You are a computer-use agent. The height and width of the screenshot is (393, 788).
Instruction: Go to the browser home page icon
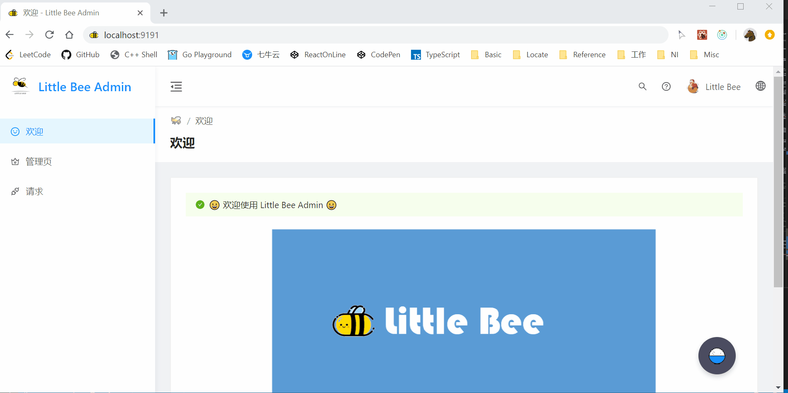69,35
